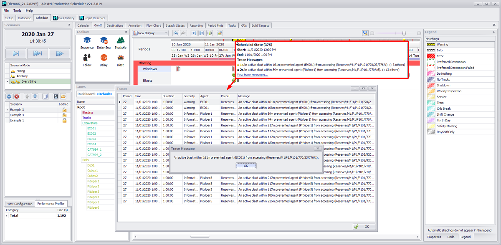501x245 pixels.
Task: Select Example 4 scenario row
Action: 37,115
